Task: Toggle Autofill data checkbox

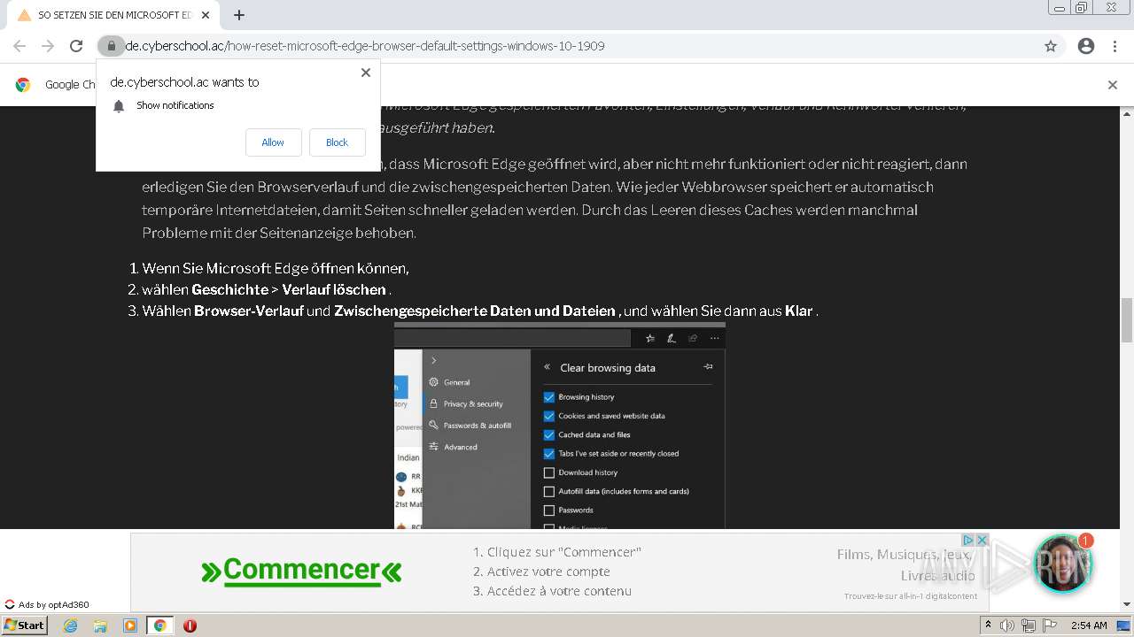Action: point(549,491)
